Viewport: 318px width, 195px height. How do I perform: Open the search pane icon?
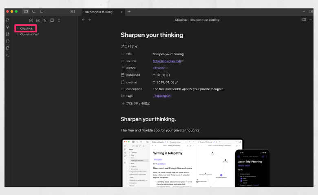point(34,11)
